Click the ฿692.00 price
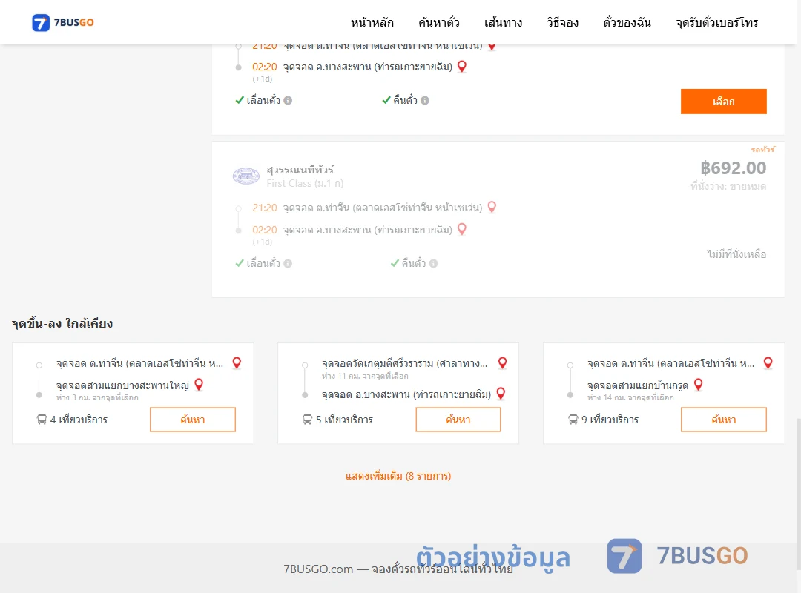 [x=733, y=168]
